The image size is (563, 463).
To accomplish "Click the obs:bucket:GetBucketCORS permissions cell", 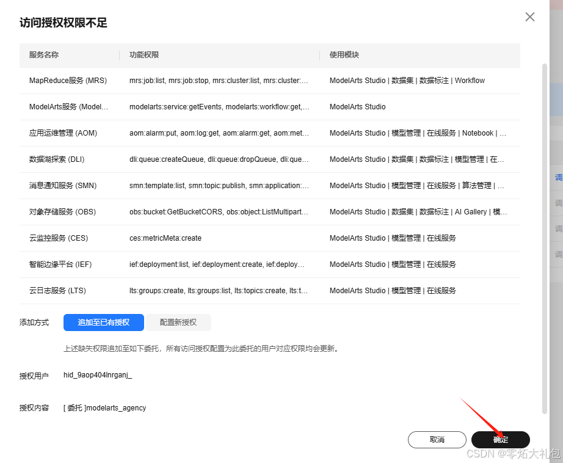I will pos(219,211).
